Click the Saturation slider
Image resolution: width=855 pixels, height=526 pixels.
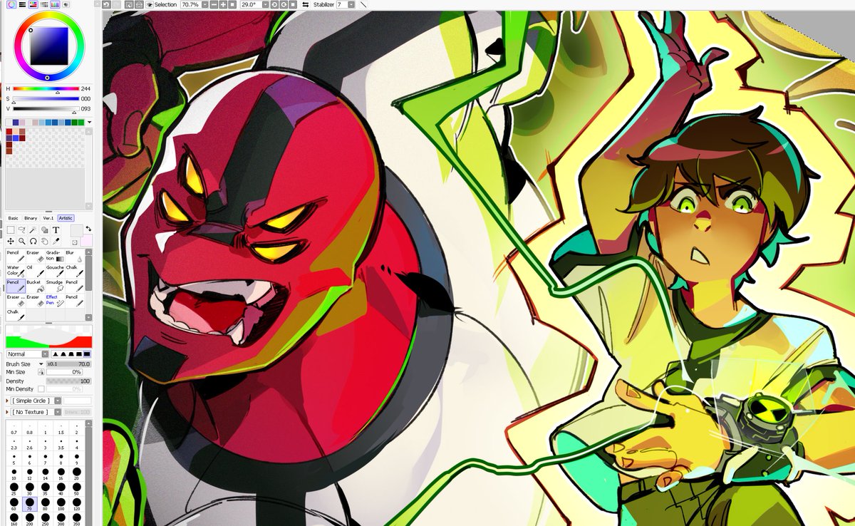(x=45, y=98)
